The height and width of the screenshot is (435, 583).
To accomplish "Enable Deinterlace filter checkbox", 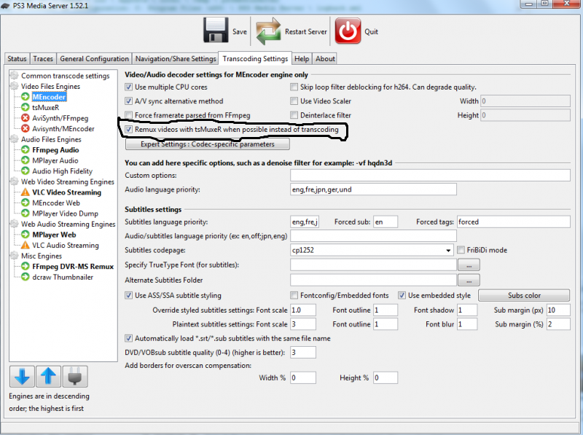I will click(294, 115).
